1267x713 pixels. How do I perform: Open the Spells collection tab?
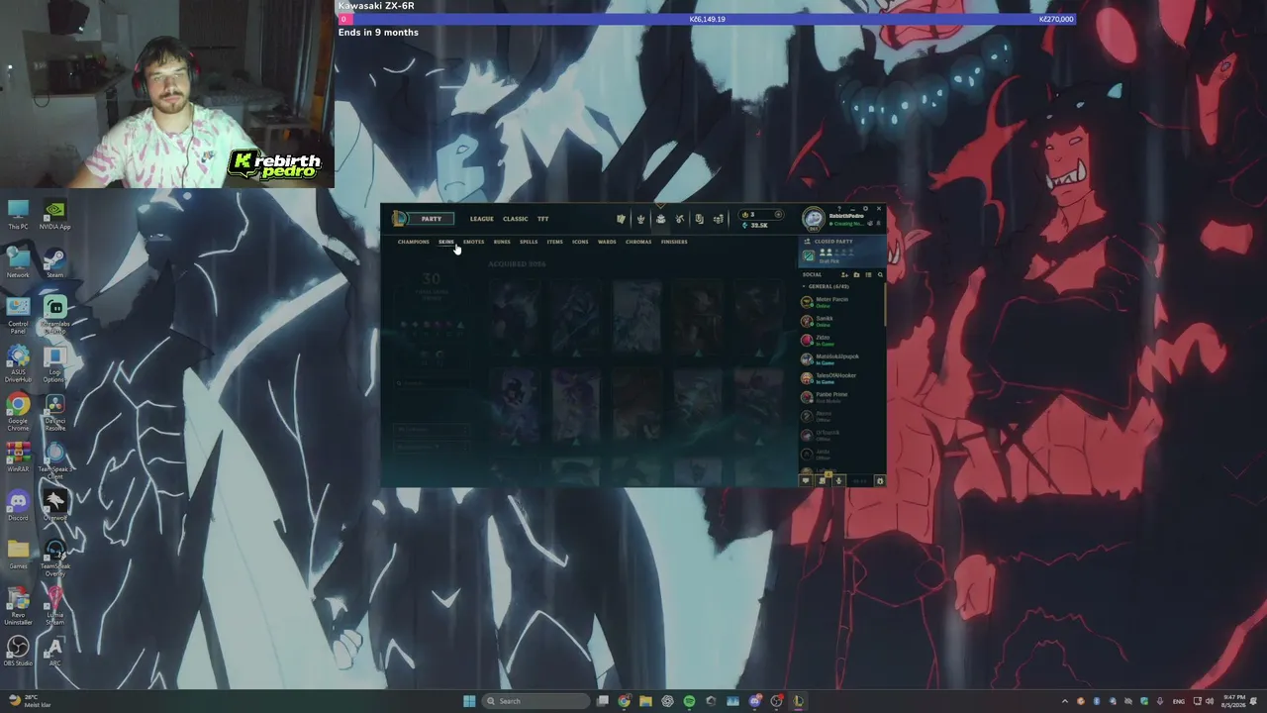click(x=529, y=242)
